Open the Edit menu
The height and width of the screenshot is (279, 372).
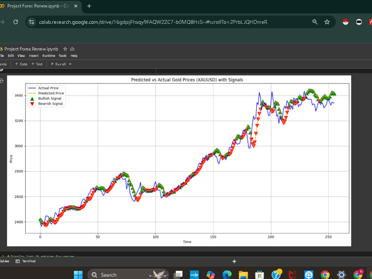click(11, 56)
